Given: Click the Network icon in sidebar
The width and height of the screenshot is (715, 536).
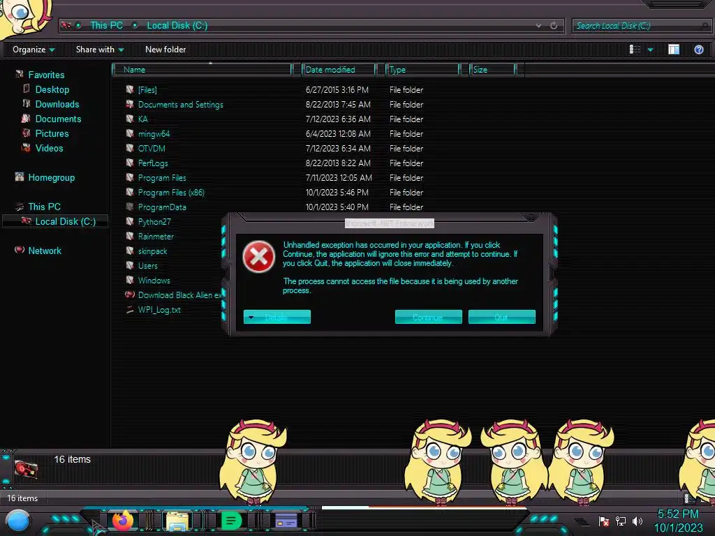Looking at the screenshot, I should point(19,251).
